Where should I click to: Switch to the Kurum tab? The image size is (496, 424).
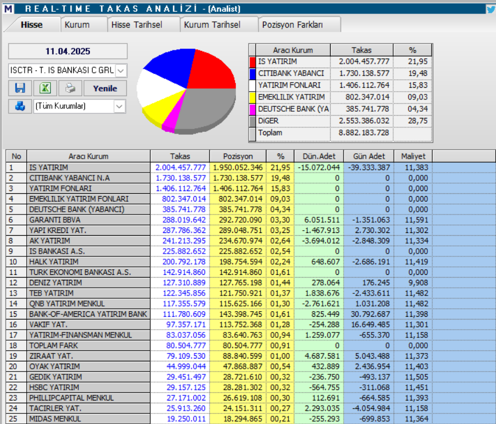tap(77, 25)
